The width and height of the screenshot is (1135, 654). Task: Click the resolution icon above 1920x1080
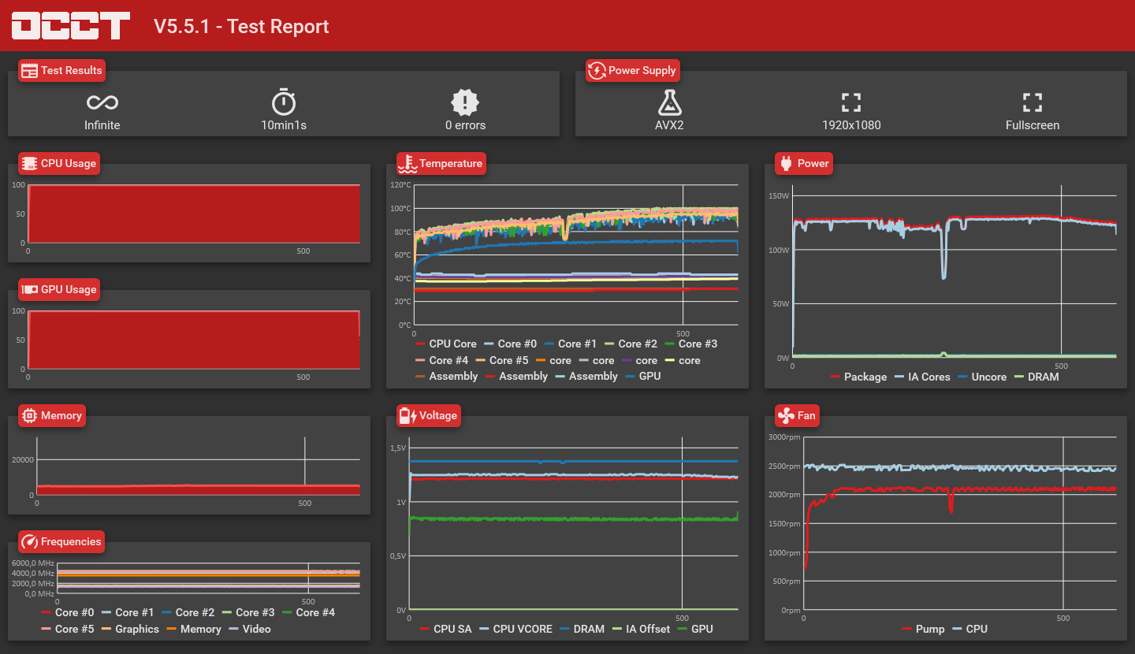(851, 102)
